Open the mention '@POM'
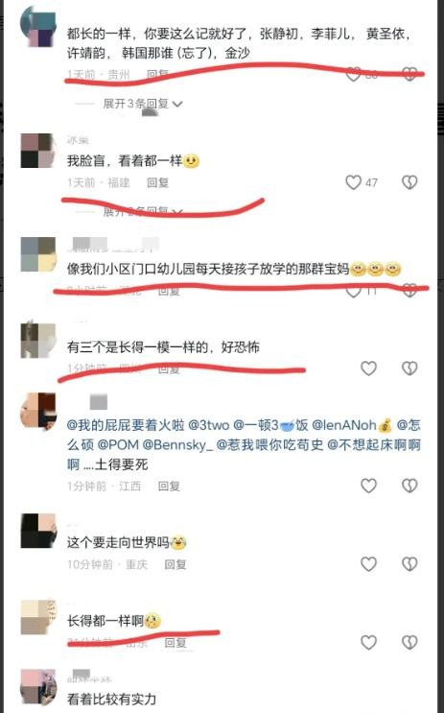The height and width of the screenshot is (713, 444). [118, 444]
